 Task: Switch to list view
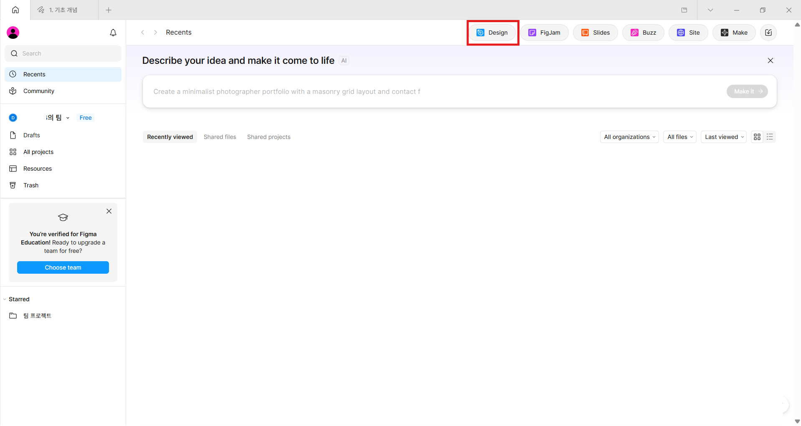tap(770, 137)
